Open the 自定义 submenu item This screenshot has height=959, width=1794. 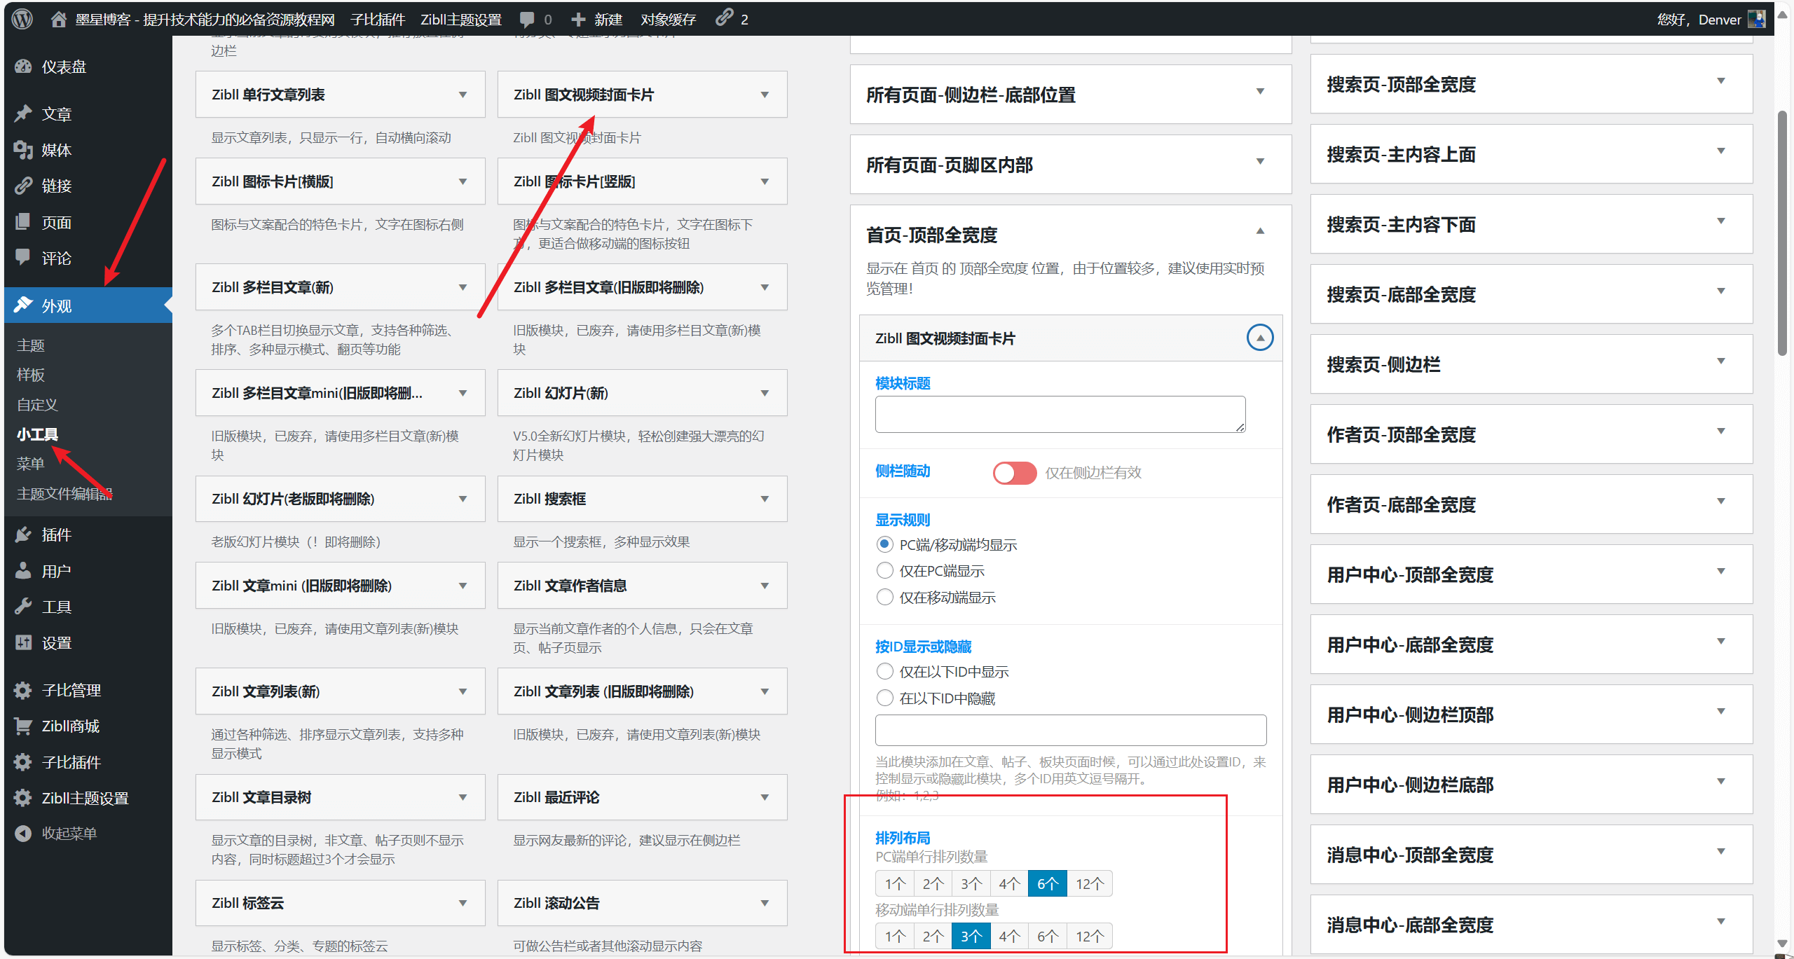(x=38, y=404)
